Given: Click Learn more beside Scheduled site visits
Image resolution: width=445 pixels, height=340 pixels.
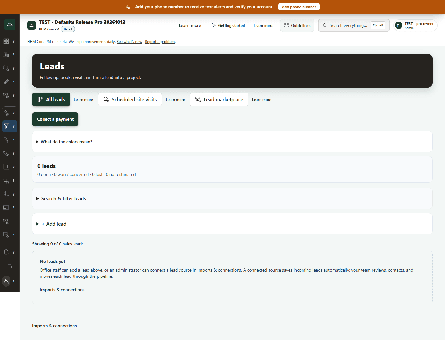Looking at the screenshot, I should pyautogui.click(x=175, y=100).
